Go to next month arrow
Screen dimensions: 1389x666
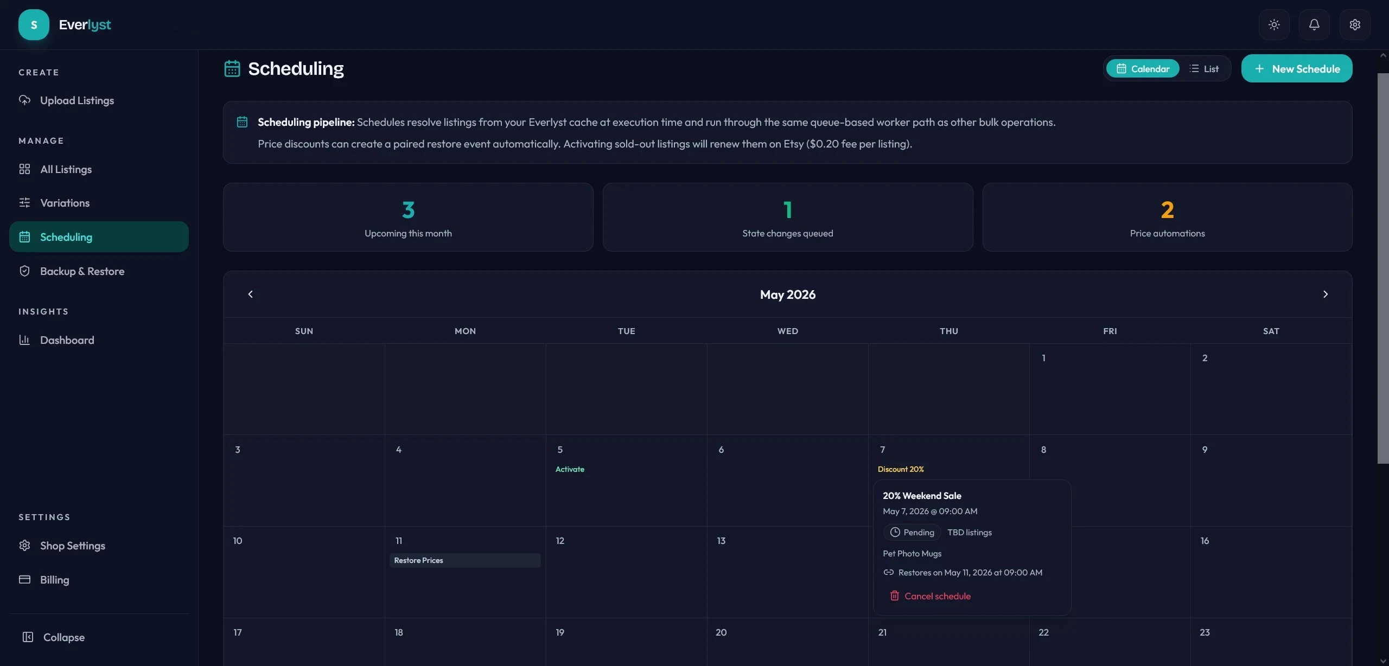pos(1326,294)
